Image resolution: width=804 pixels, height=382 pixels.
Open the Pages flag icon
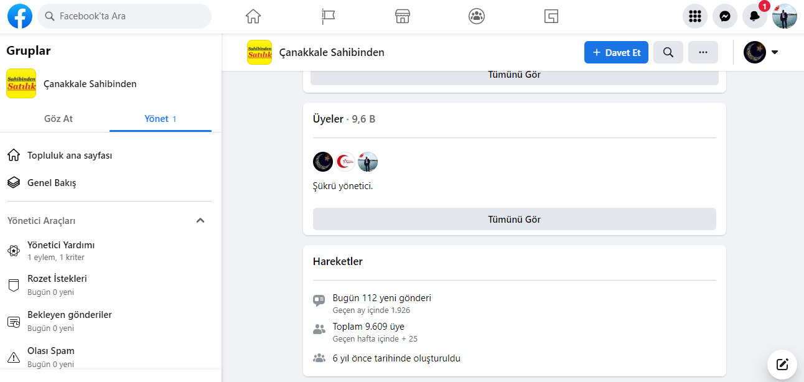point(328,16)
